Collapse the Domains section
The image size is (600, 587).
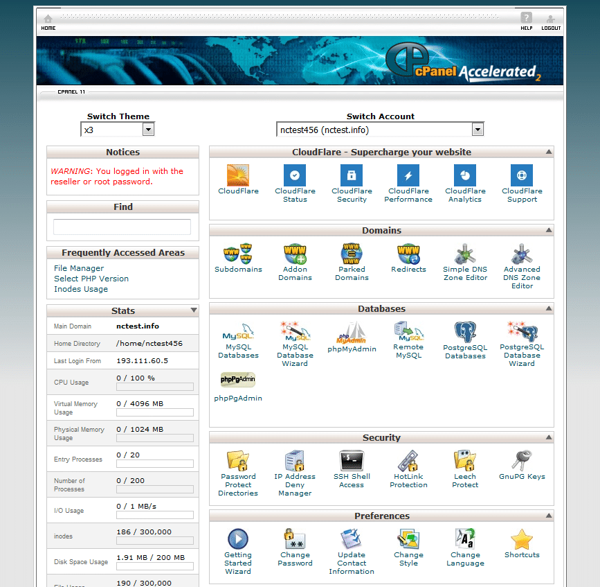549,230
